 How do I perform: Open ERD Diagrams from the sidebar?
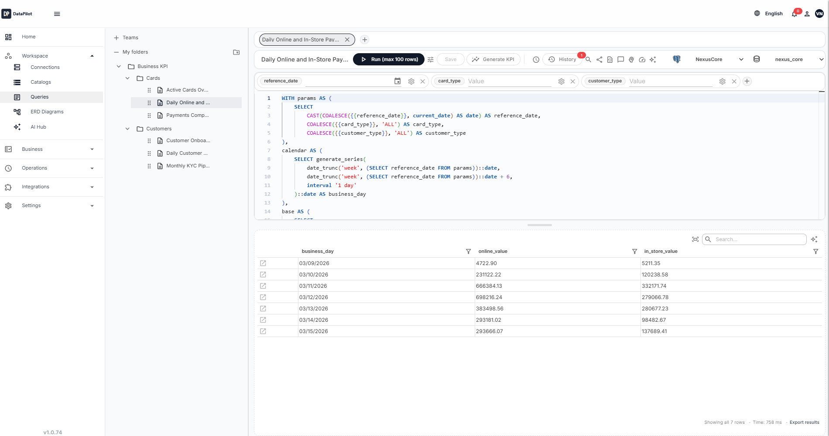coord(47,112)
